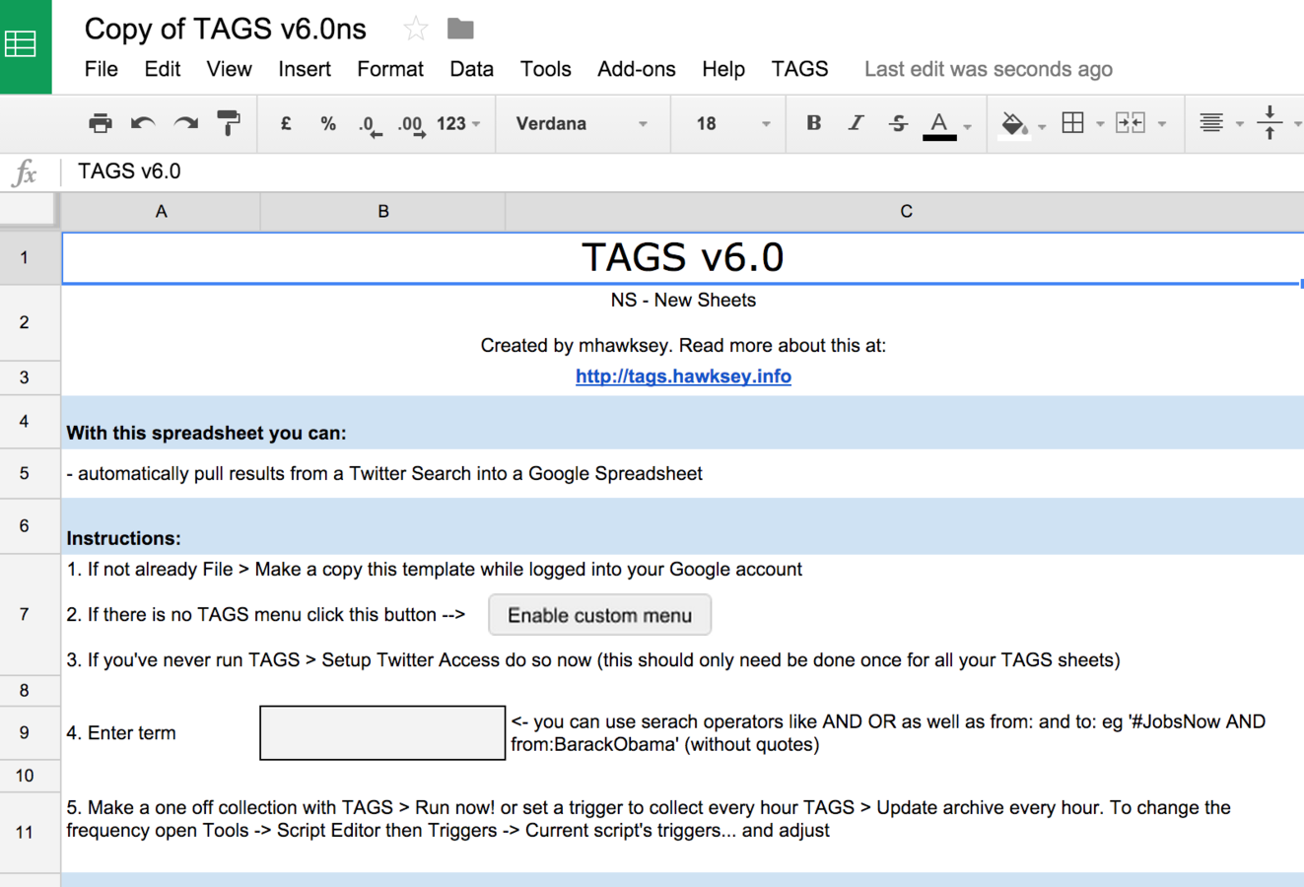Open the Data menu
The image size is (1304, 887).
[472, 69]
